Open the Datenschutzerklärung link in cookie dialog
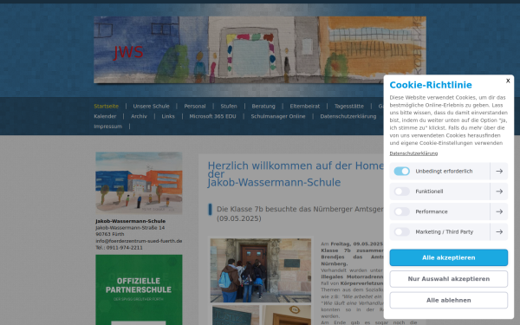The image size is (520, 325). point(413,153)
